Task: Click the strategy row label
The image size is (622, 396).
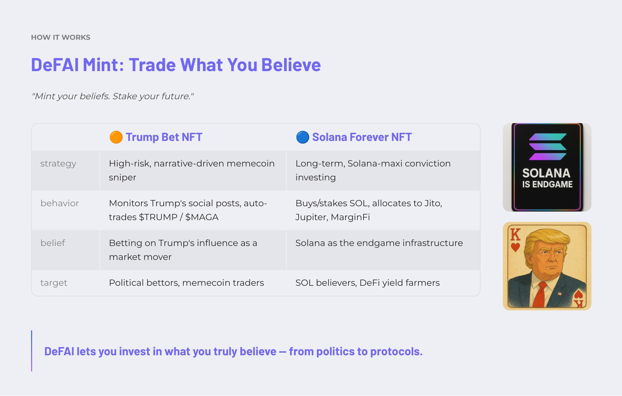Action: 58,164
